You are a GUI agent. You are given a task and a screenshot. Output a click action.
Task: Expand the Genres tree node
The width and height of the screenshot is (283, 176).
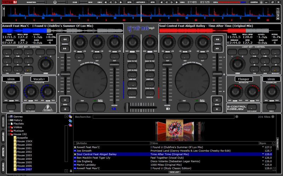tap(9, 117)
